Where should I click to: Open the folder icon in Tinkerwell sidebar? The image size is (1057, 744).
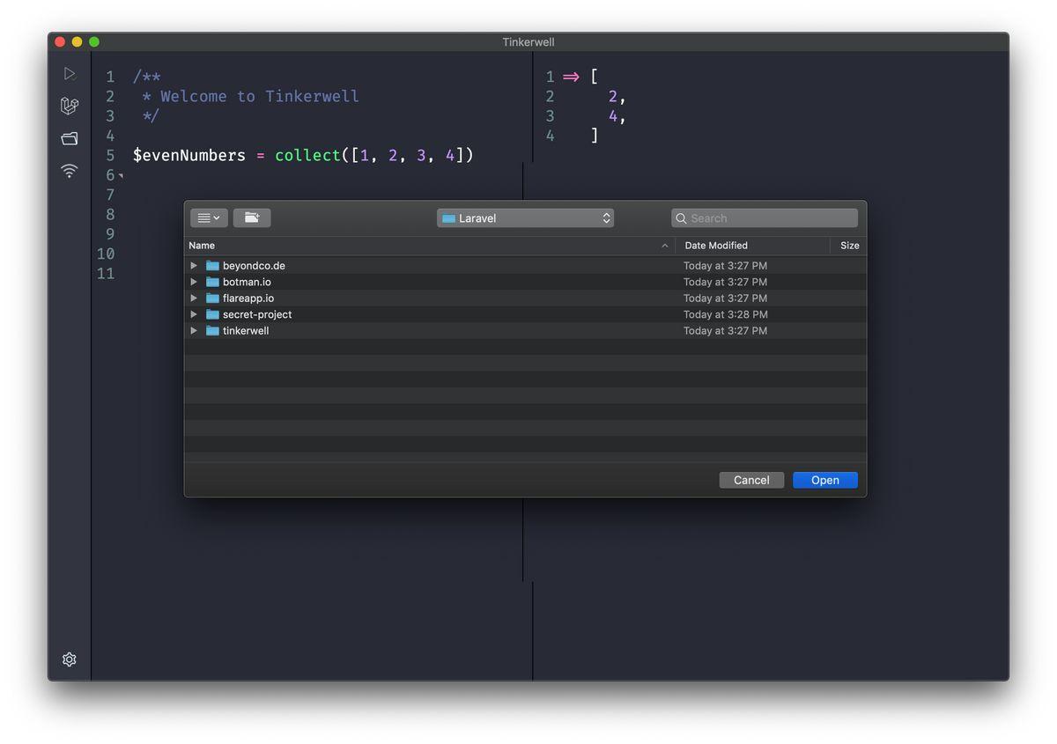click(x=70, y=138)
